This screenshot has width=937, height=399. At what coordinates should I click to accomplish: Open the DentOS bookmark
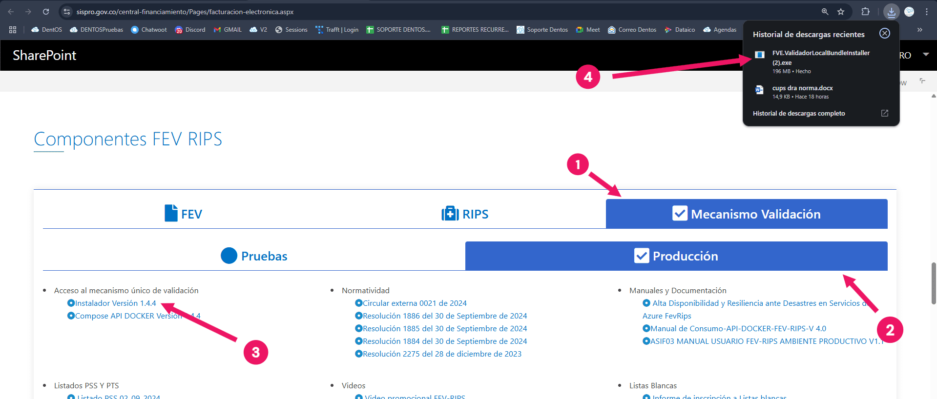(47, 30)
